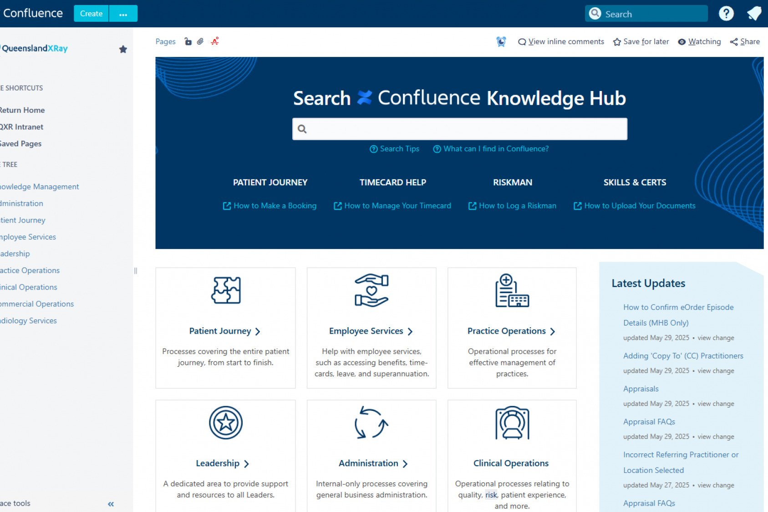Open page restrictions lock icon
The height and width of the screenshot is (512, 768).
188,41
